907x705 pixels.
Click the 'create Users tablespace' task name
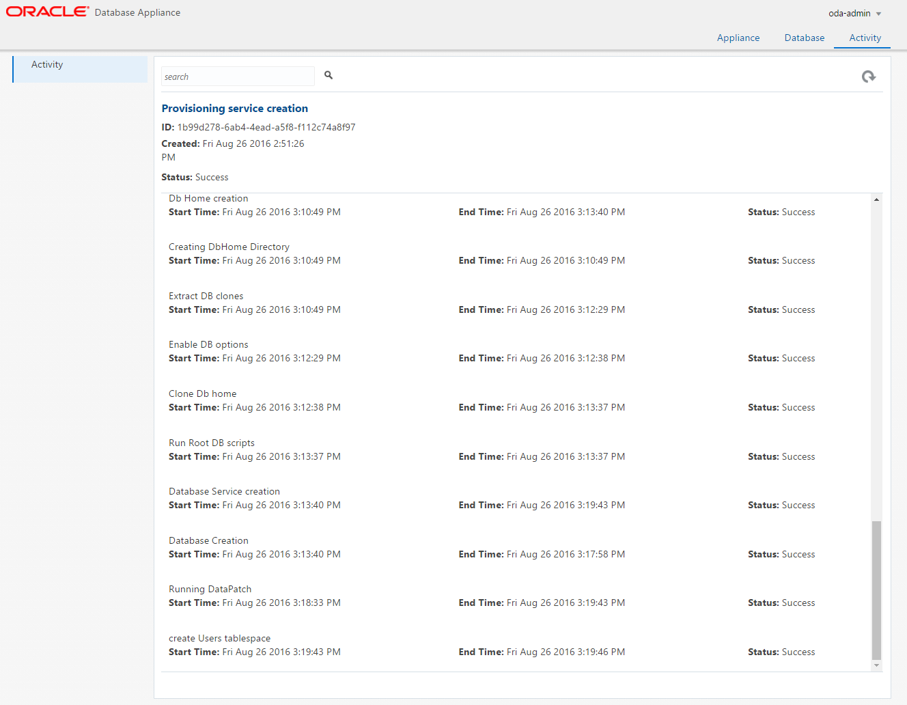219,638
